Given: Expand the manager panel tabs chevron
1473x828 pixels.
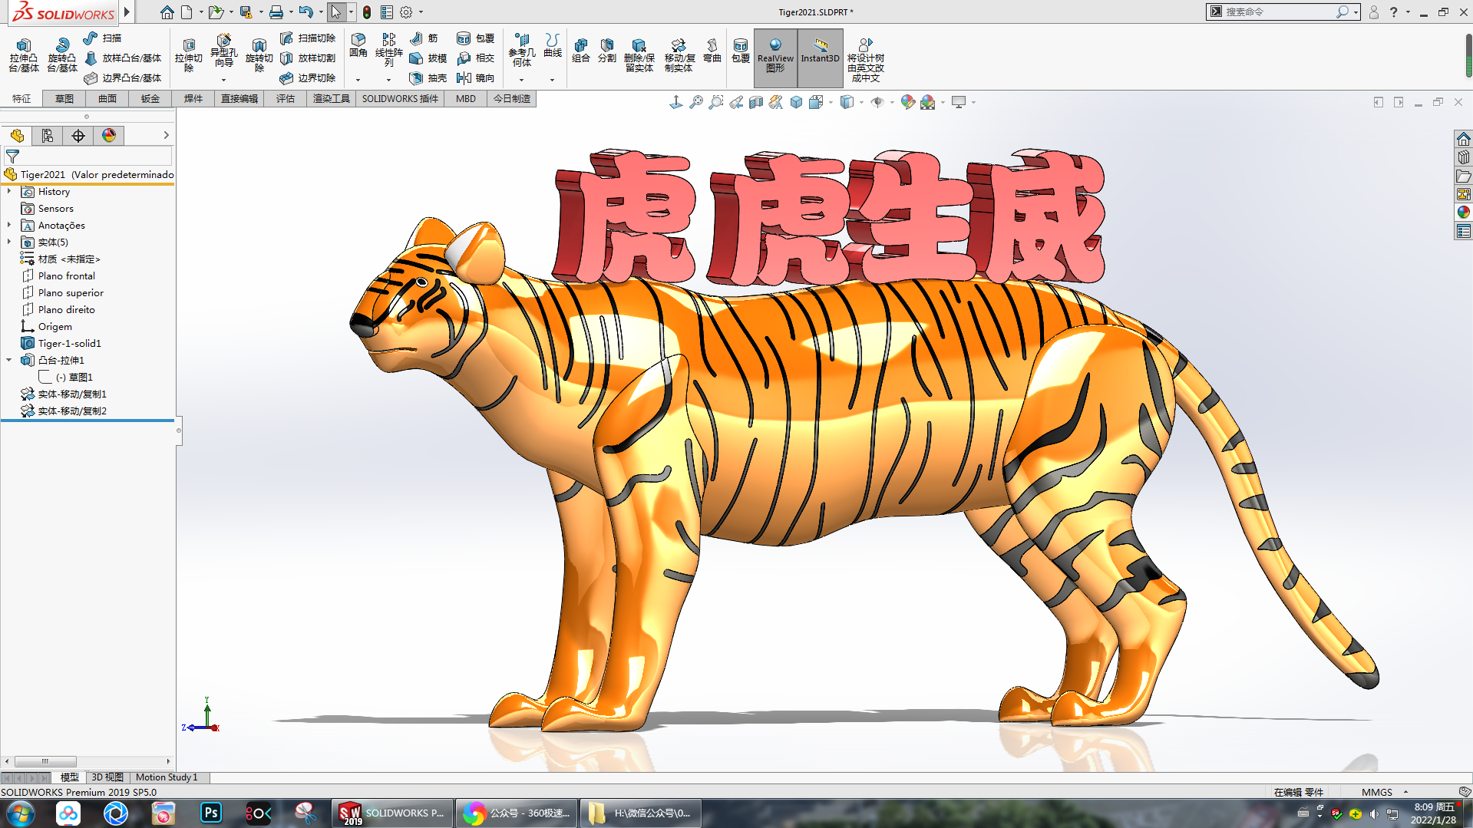Looking at the screenshot, I should 166,135.
